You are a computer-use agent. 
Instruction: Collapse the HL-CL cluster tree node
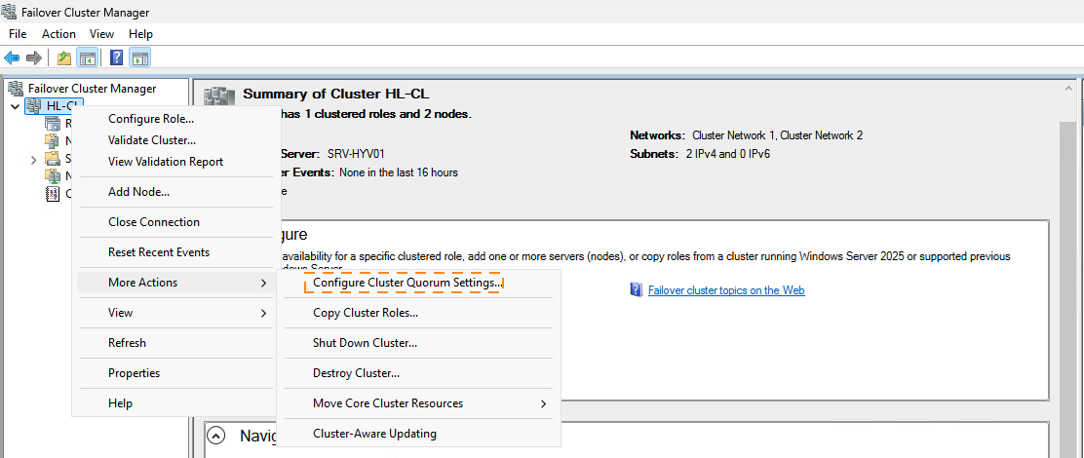15,106
